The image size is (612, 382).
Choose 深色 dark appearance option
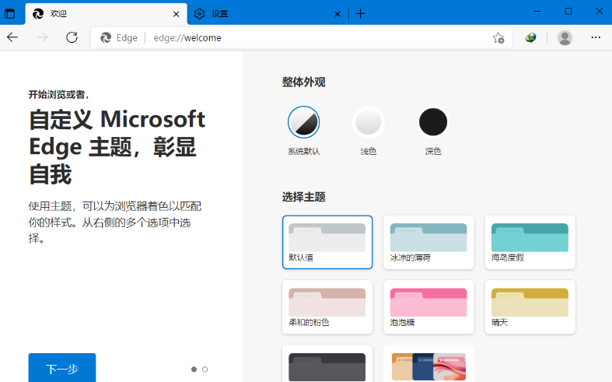click(x=433, y=122)
